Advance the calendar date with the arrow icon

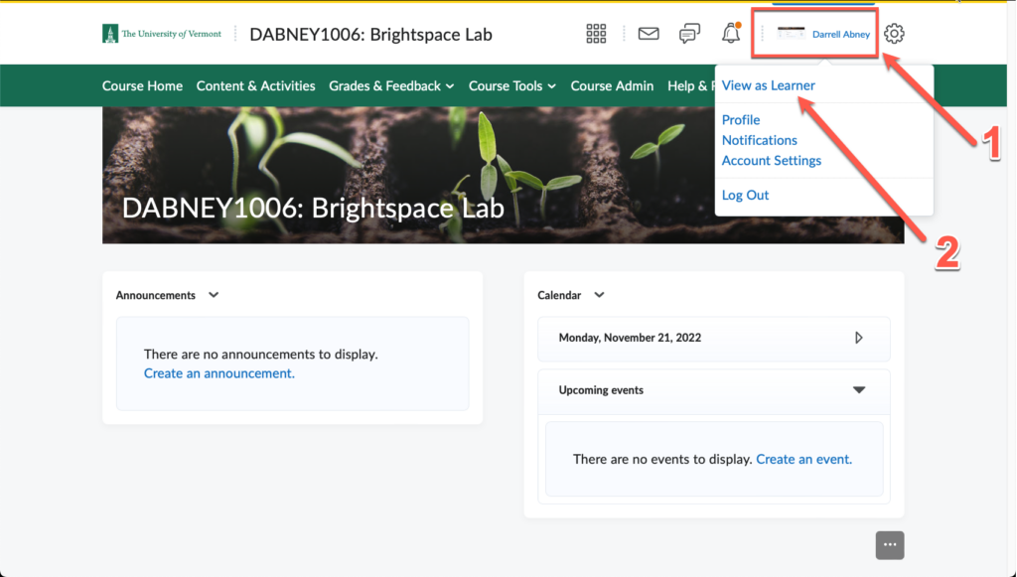(858, 339)
